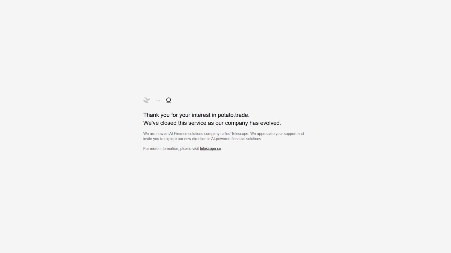The height and width of the screenshot is (253, 451).
Task: Click 'AI-powered financial solutions' text
Action: [236, 139]
